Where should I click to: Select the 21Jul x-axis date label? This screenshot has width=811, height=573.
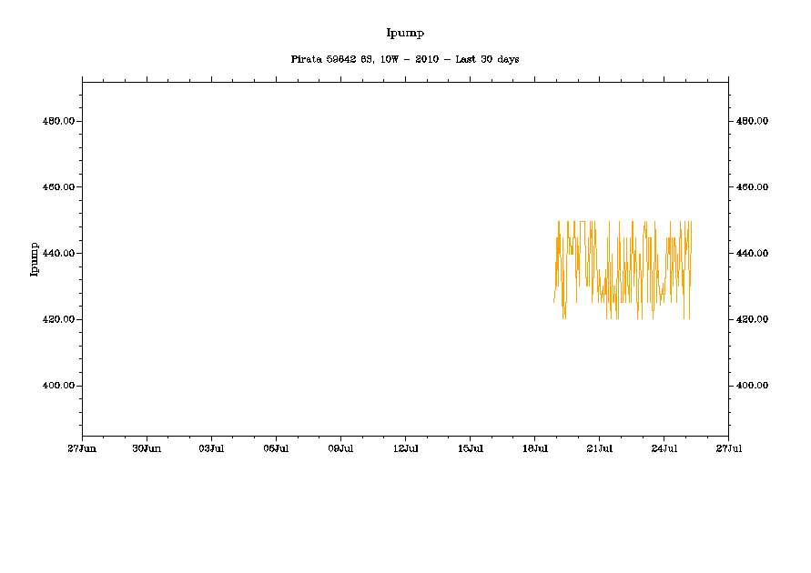(x=599, y=448)
